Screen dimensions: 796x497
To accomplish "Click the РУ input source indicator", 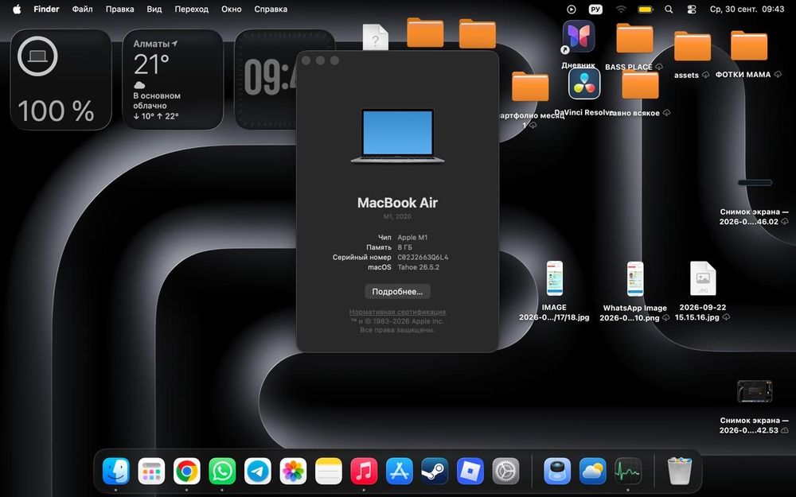I will click(x=595, y=9).
